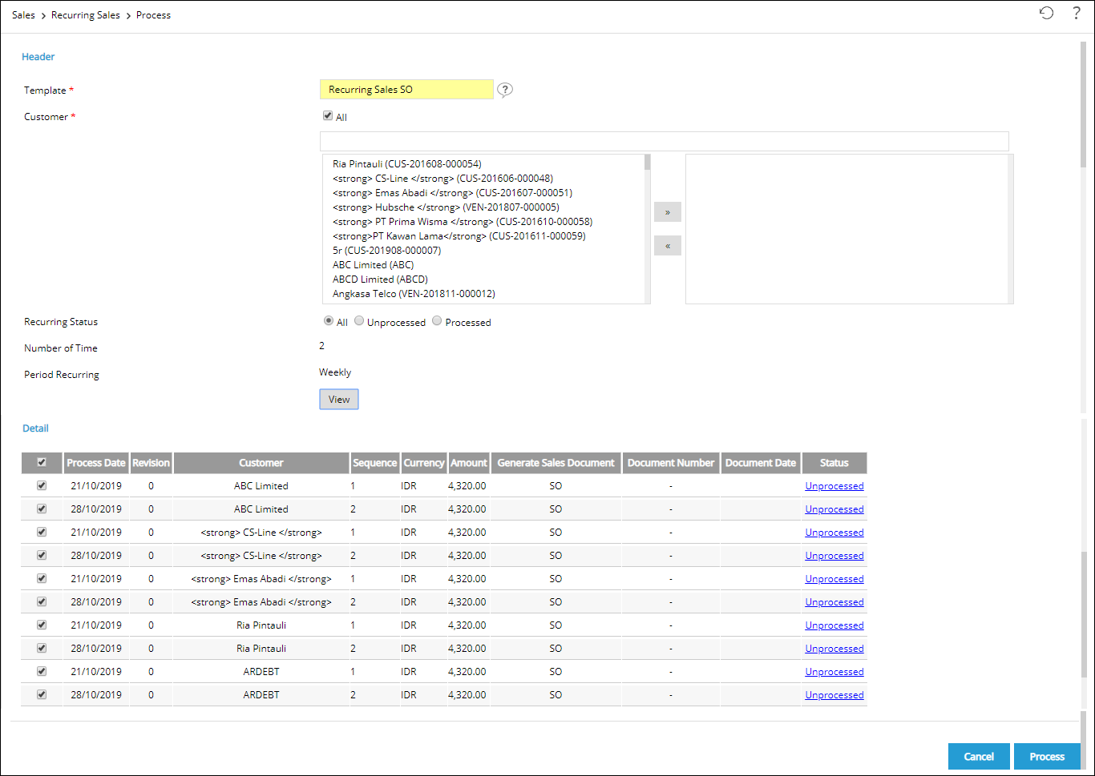Go to Recurring Sales in the breadcrumb

pyautogui.click(x=86, y=15)
